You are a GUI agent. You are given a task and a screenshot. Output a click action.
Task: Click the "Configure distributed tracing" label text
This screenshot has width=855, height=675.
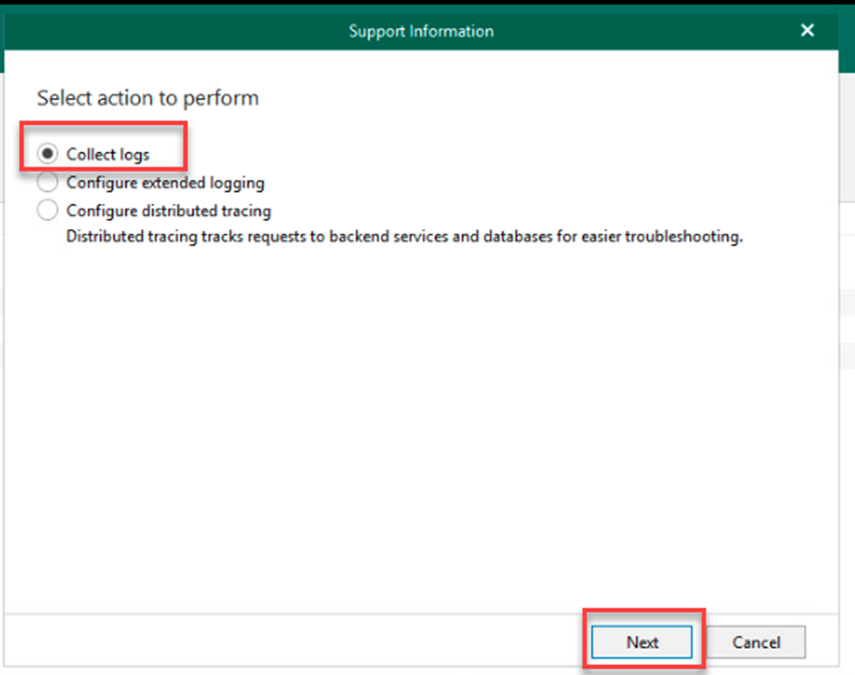[x=169, y=211]
